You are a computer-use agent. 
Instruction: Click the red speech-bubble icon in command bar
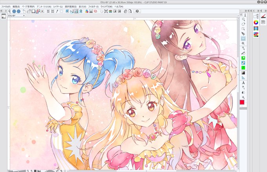pos(95,11)
